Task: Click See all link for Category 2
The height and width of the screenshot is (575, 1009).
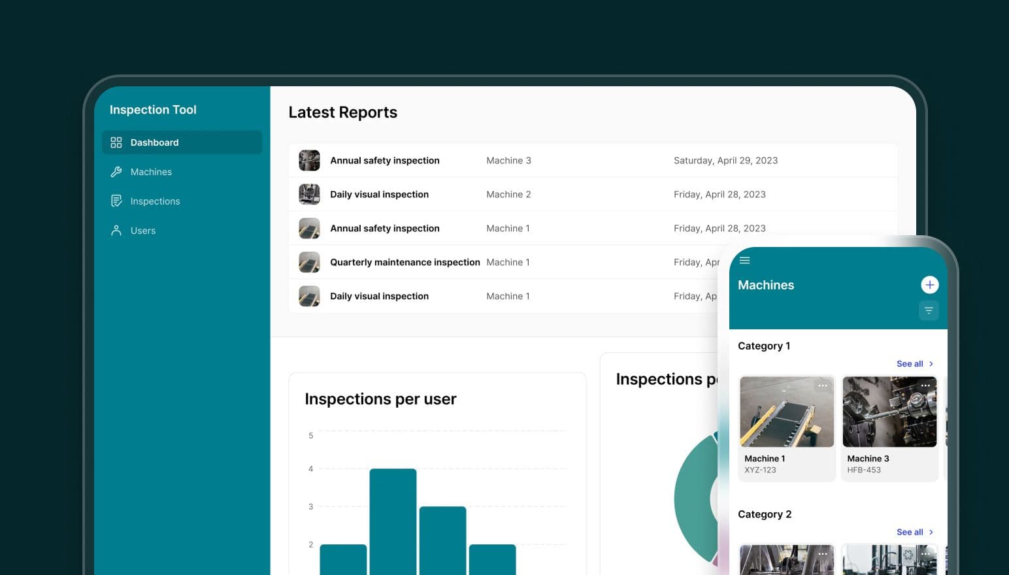Action: click(910, 533)
